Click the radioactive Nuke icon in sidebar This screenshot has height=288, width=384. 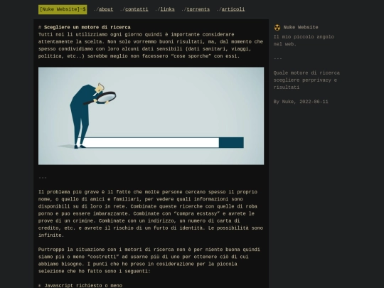point(277,28)
